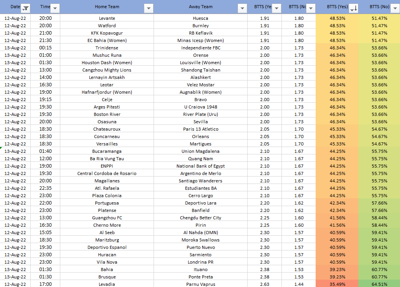Select the Deportivo Espanol cell
This screenshot has height=287, width=400.
(107, 247)
